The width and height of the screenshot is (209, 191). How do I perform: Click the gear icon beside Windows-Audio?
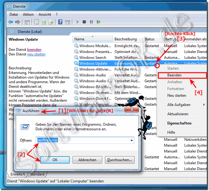pyautogui.click(x=76, y=75)
